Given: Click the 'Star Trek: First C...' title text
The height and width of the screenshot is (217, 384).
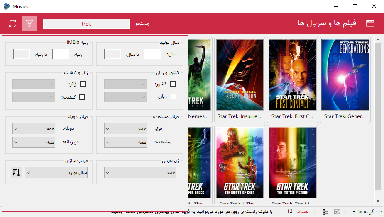Looking at the screenshot, I should pyautogui.click(x=292, y=116).
